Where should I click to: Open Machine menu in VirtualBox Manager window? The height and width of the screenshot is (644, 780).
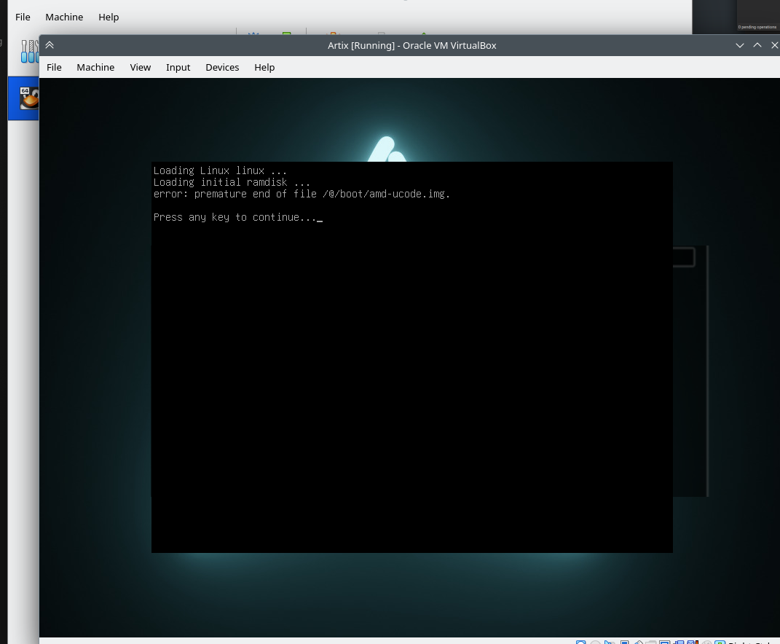click(x=64, y=17)
